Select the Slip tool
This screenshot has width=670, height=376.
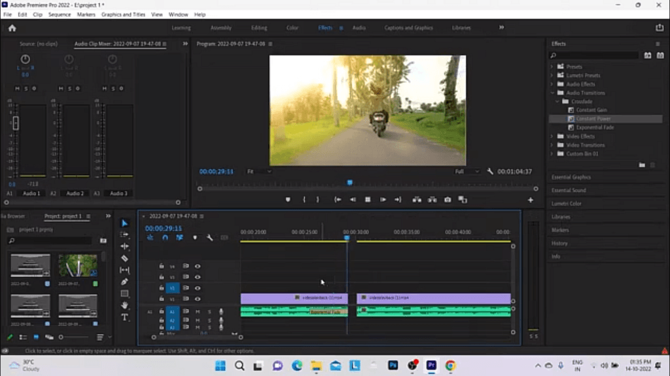[x=124, y=270]
